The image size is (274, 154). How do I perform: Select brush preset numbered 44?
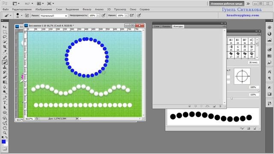point(251,55)
